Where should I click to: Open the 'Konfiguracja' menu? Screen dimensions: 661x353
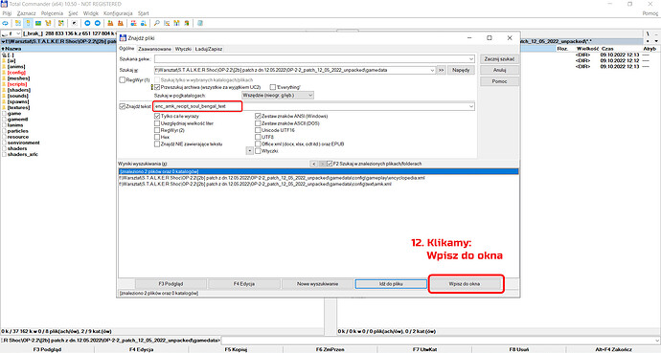(118, 13)
